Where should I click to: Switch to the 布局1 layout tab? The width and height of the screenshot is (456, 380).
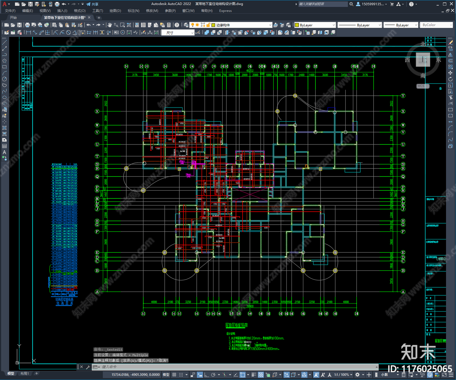(25, 373)
